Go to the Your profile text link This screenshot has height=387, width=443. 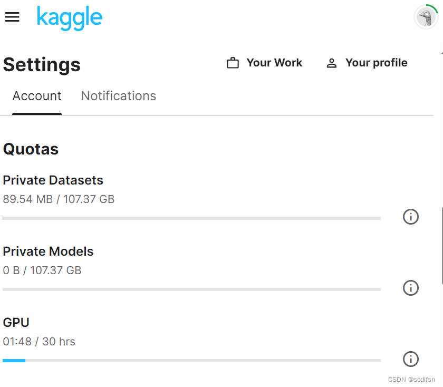(376, 63)
